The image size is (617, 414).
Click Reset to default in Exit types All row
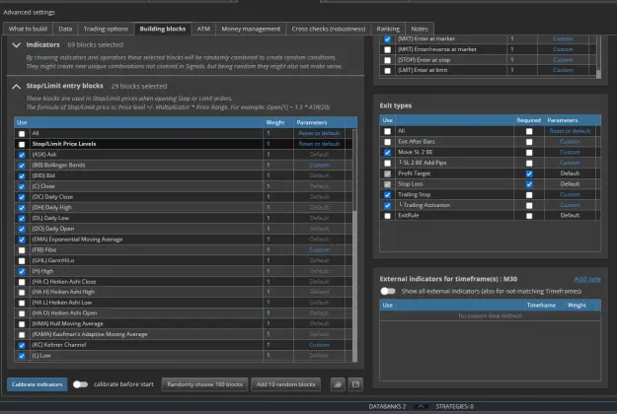(x=570, y=131)
